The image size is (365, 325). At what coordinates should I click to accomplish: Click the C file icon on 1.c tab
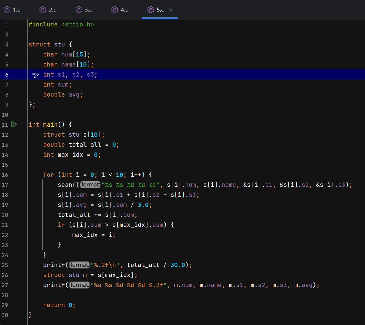tap(7, 10)
